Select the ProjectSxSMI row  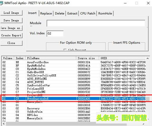(74, 92)
